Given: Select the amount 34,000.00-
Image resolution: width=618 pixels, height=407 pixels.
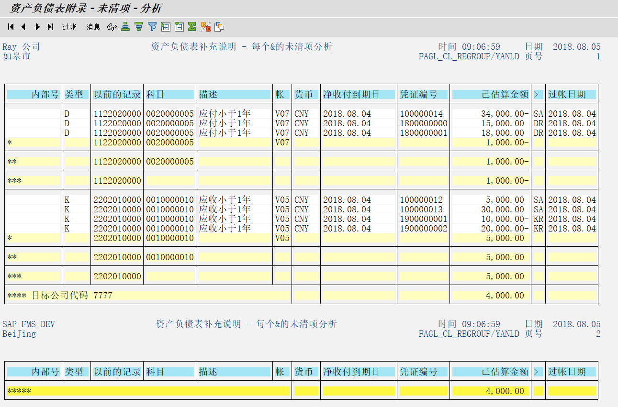Looking at the screenshot, I should 505,114.
